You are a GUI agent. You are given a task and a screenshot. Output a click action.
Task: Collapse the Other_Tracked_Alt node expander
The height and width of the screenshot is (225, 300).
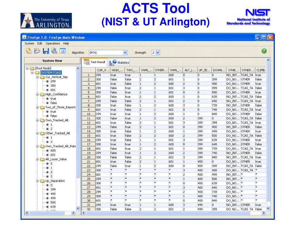38,133
